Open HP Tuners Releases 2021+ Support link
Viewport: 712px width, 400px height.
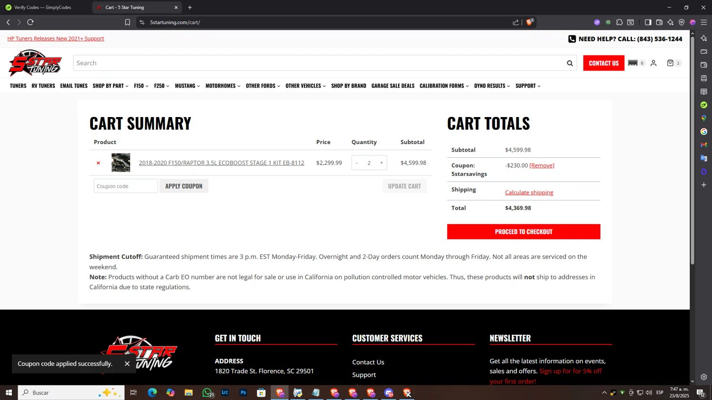click(56, 38)
